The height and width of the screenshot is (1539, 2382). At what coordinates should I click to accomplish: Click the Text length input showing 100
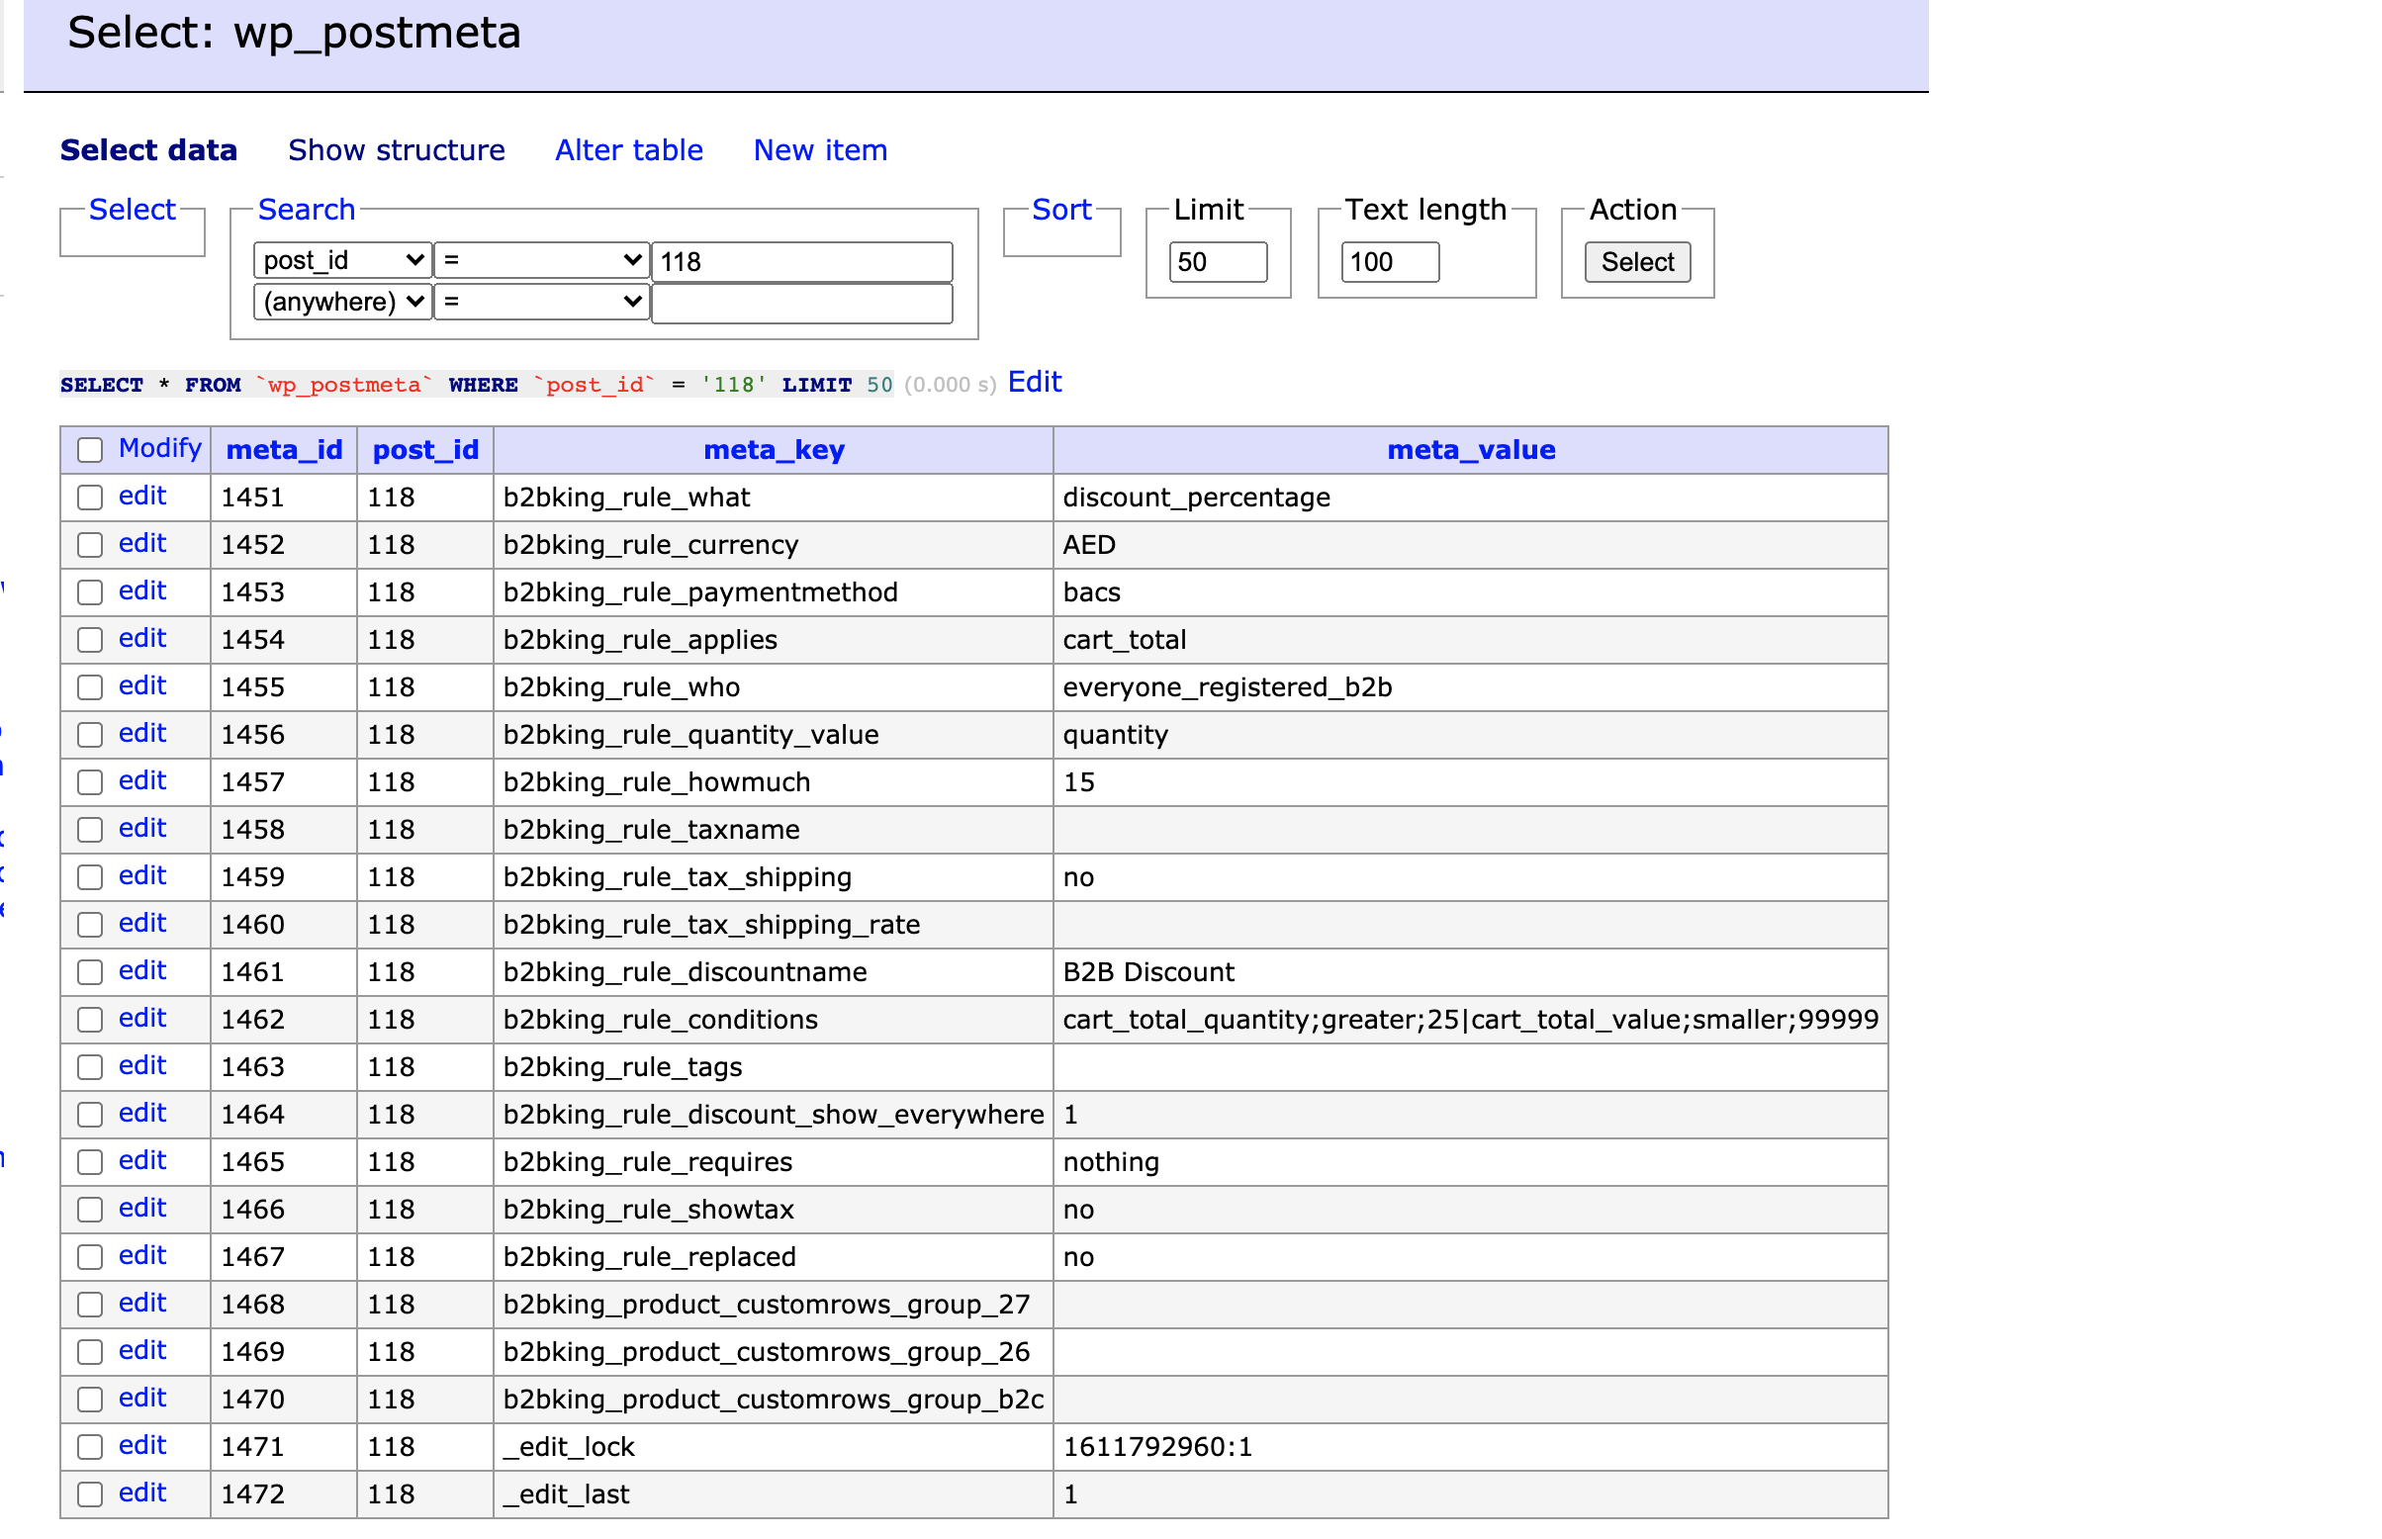1388,262
